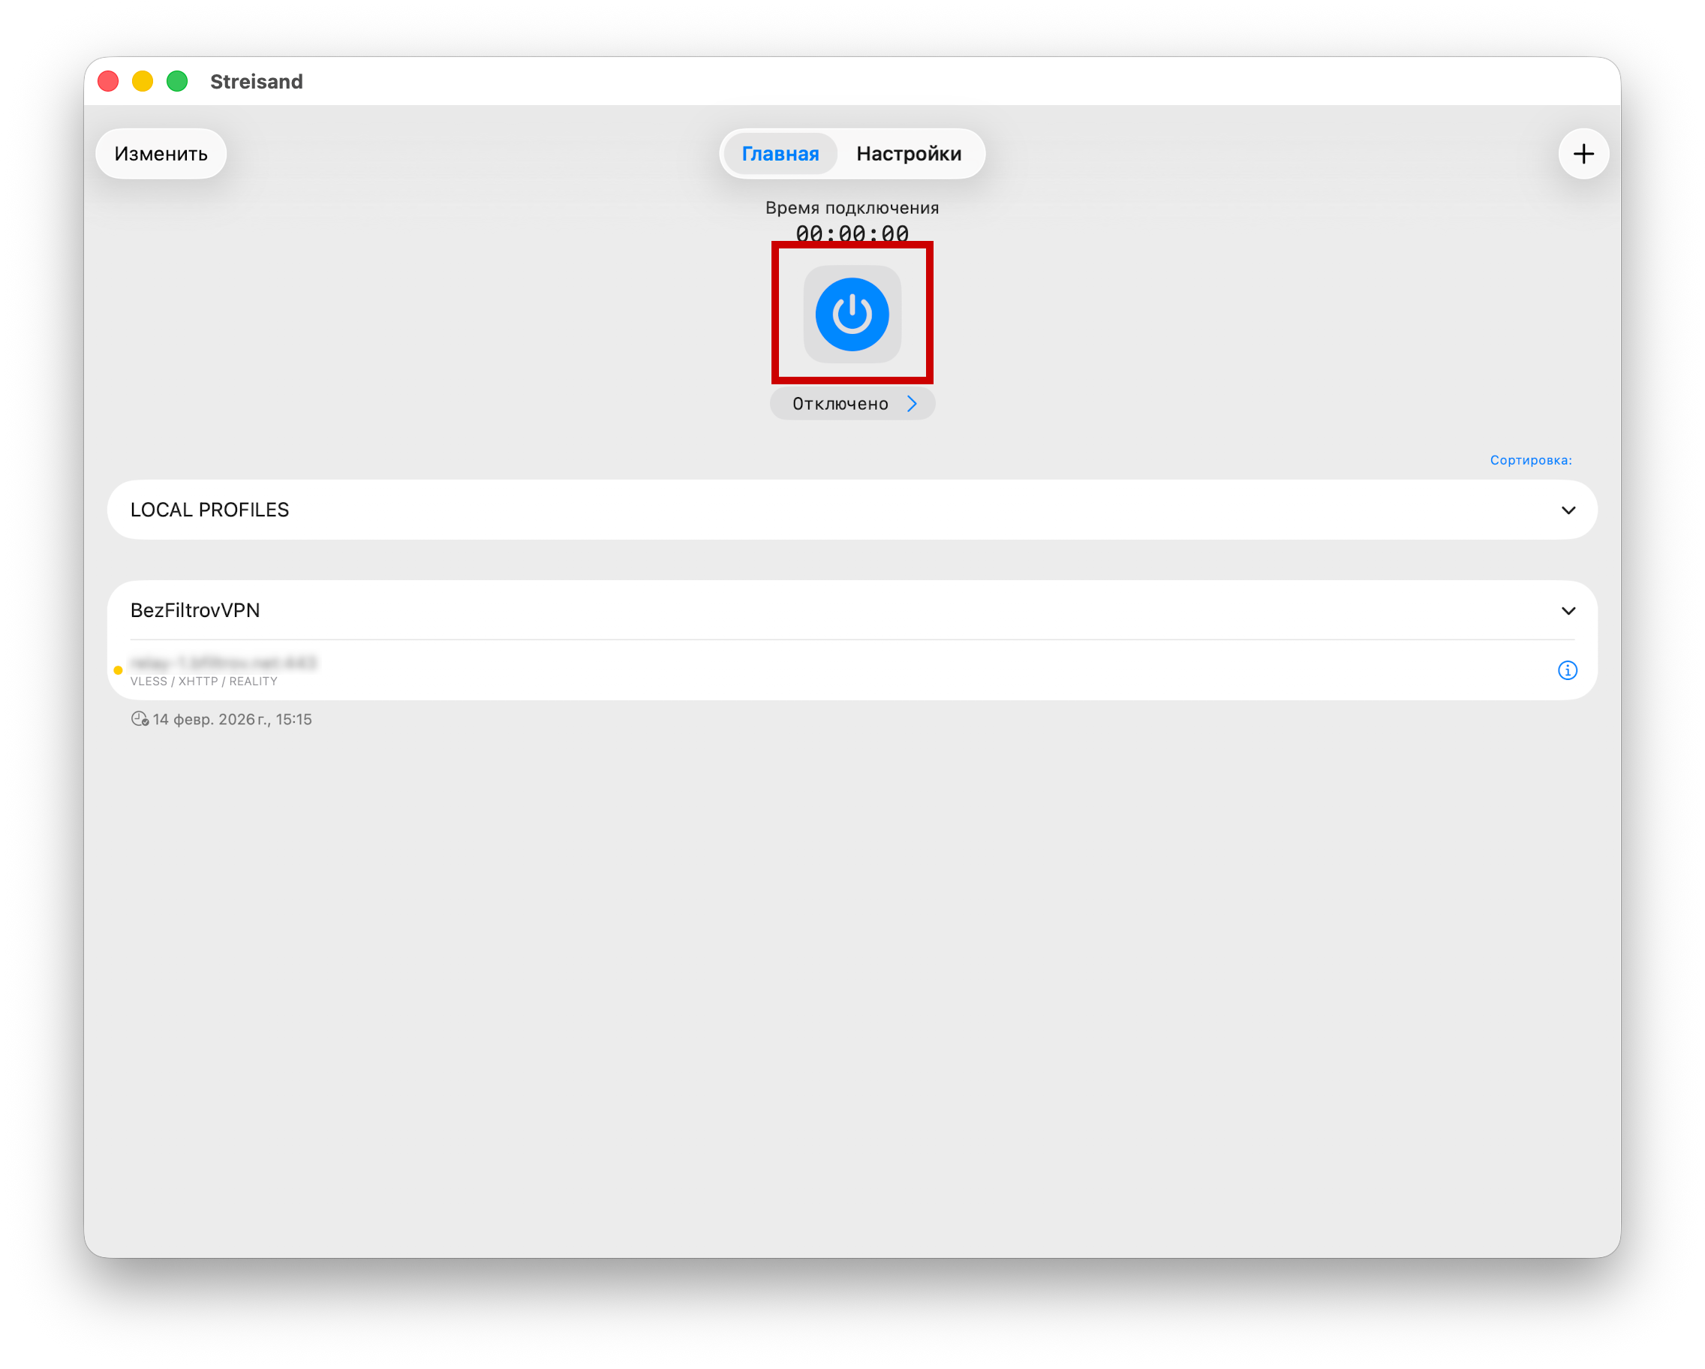This screenshot has width=1705, height=1369.
Task: Click the Streisand title in the window bar
Action: pos(255,80)
